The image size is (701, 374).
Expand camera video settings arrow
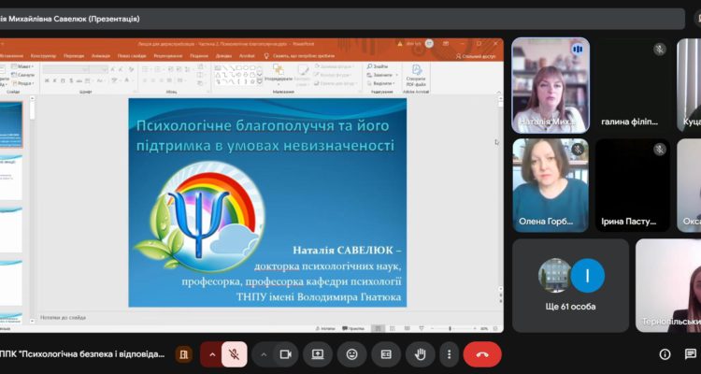click(x=263, y=354)
